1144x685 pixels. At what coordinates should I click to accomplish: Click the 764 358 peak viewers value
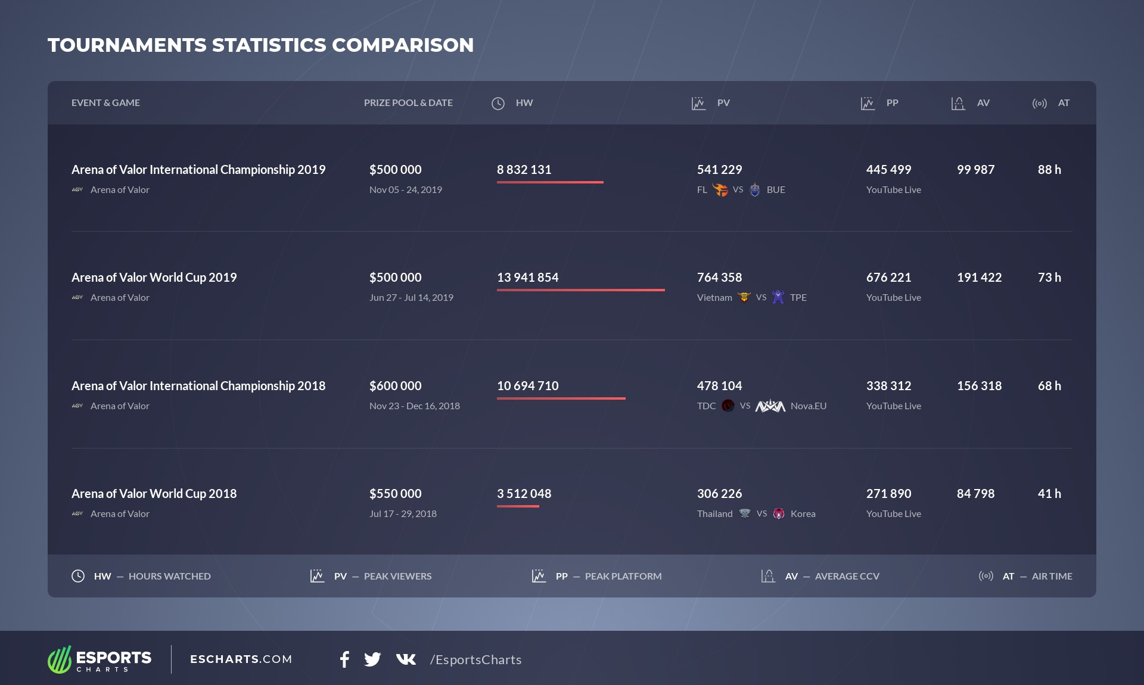719,278
